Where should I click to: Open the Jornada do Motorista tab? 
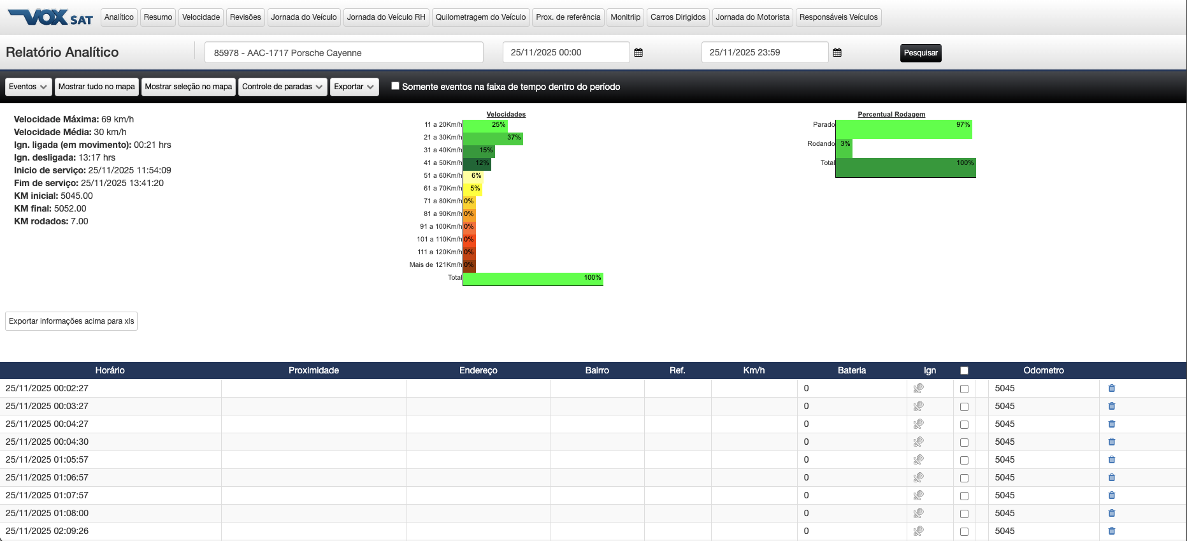(752, 17)
